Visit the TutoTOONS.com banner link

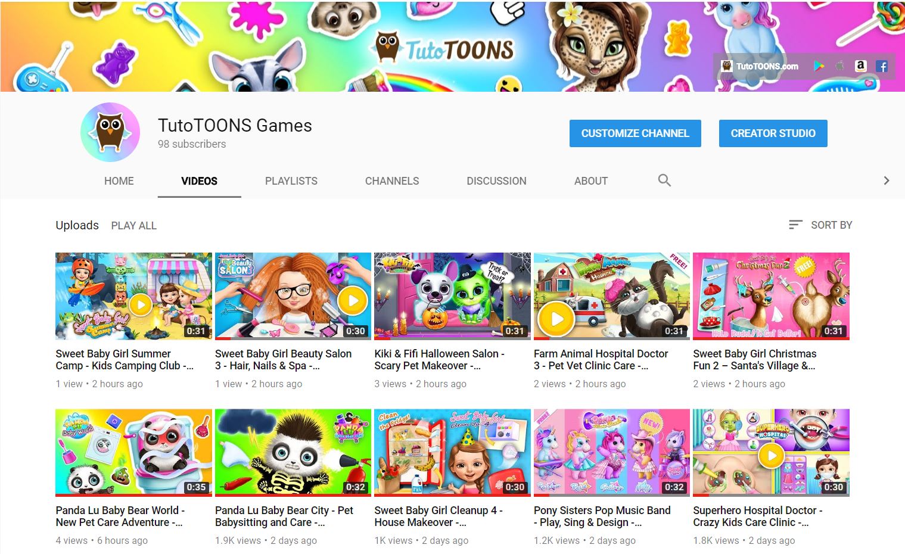click(x=760, y=66)
